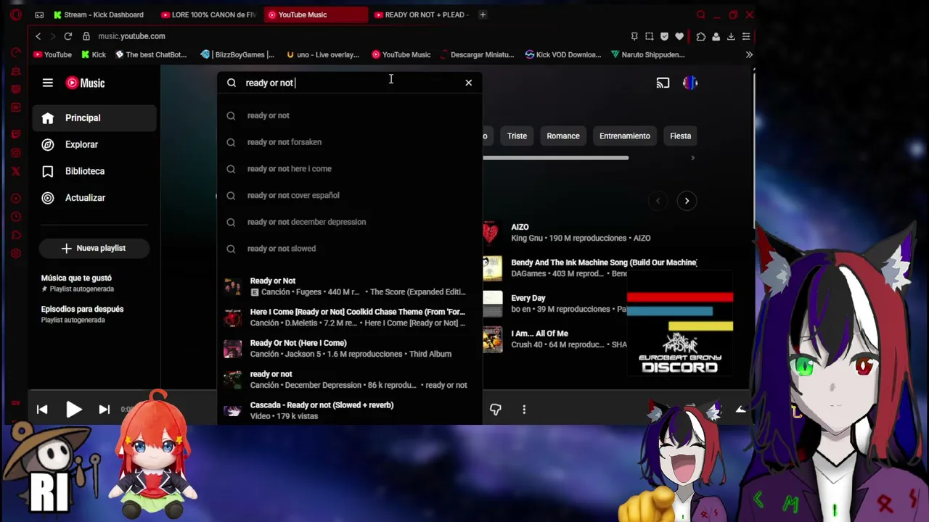Switch to READY OR NOT + PLEAD tab
The height and width of the screenshot is (522, 929).
point(422,14)
